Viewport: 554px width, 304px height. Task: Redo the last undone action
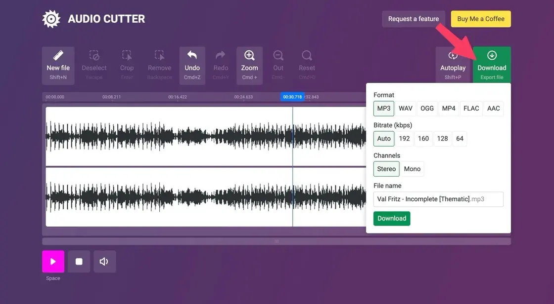[x=221, y=66]
